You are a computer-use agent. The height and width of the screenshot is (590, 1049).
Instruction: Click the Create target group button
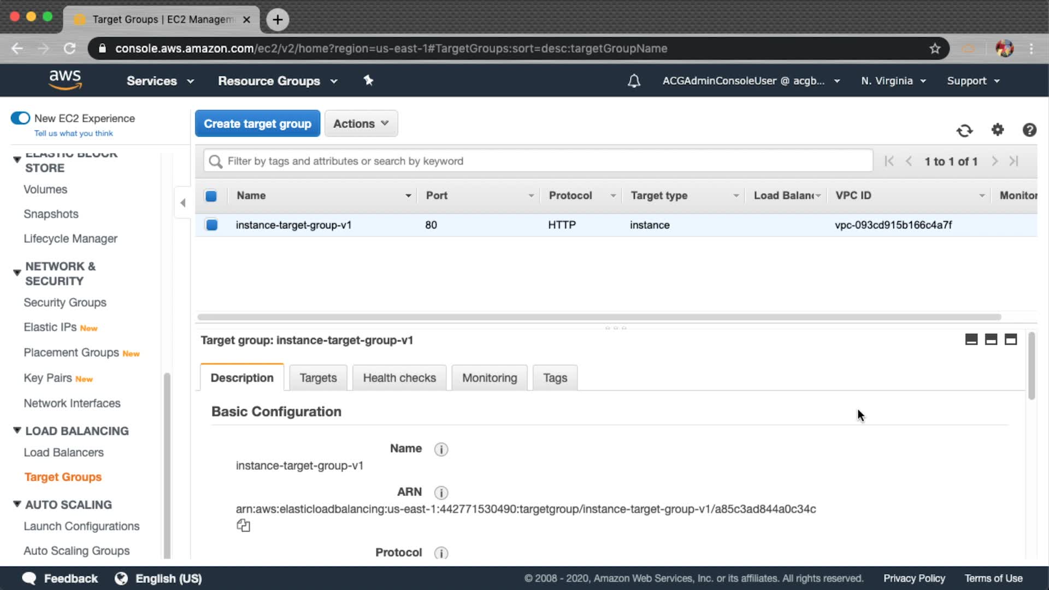click(257, 123)
